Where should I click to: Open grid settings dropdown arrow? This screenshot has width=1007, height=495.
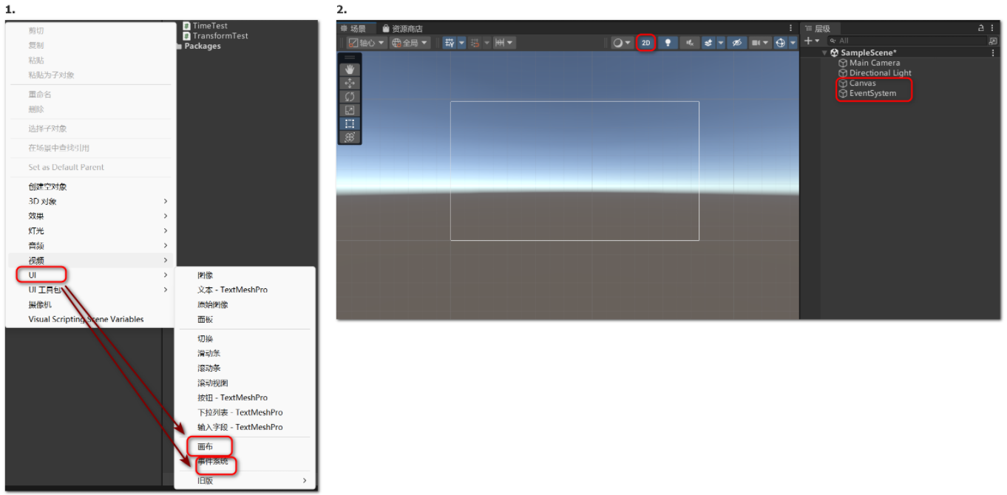coord(461,43)
